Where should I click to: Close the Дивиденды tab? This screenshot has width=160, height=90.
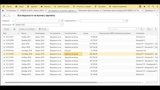point(154,10)
